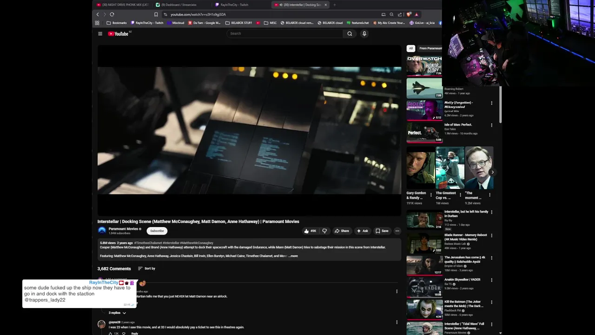Select the From Paramount filter chip

[x=430, y=48]
